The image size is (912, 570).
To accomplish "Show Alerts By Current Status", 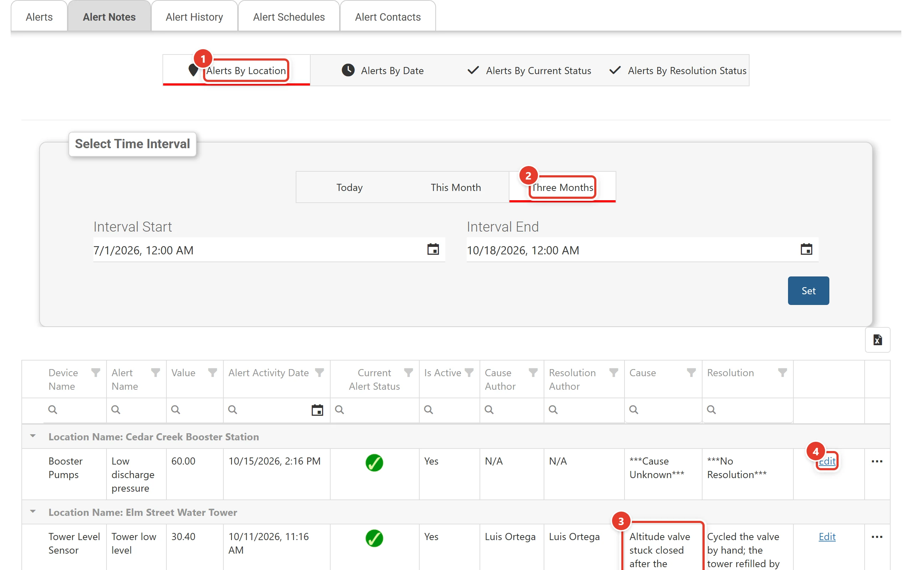I will (529, 71).
